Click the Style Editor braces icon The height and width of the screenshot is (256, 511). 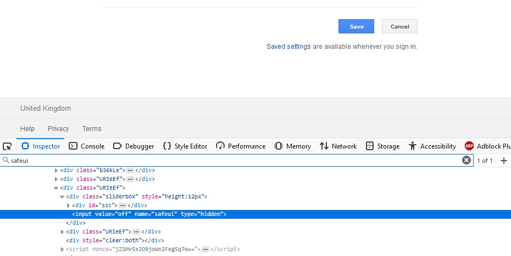pyautogui.click(x=167, y=146)
